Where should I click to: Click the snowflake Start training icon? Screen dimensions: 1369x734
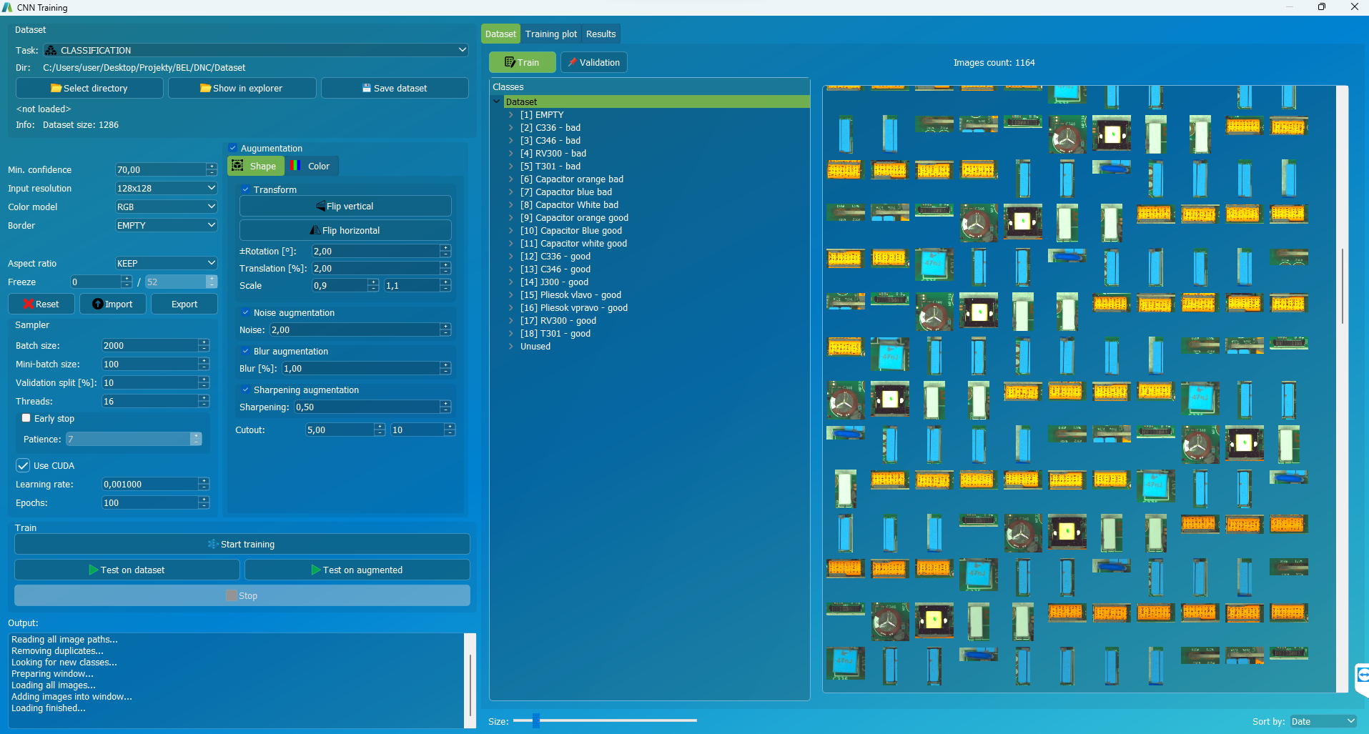(213, 544)
